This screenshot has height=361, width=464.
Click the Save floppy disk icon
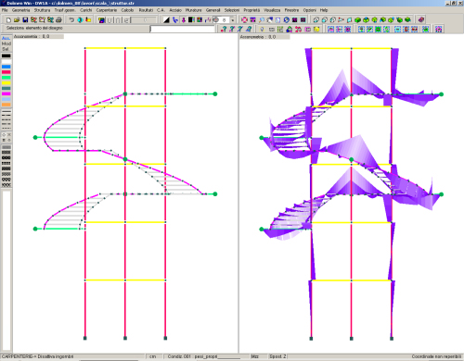(x=25, y=20)
